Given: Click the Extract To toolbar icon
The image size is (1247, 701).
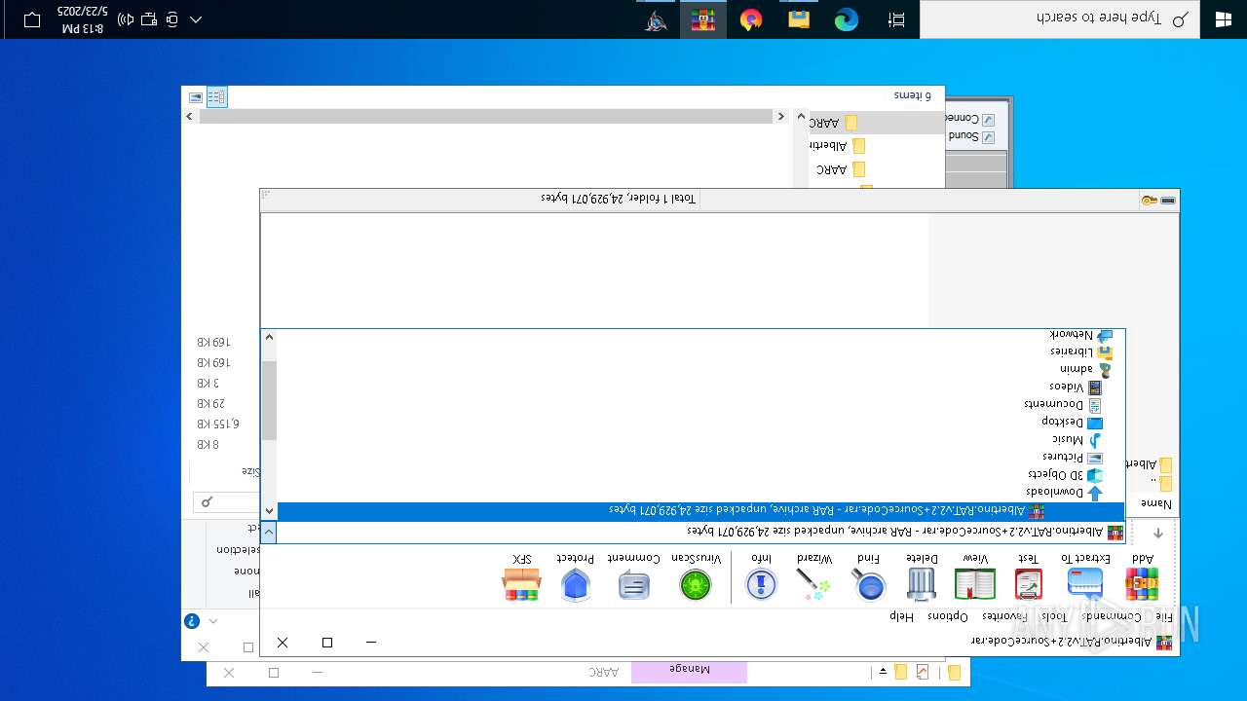Looking at the screenshot, I should tap(1085, 582).
